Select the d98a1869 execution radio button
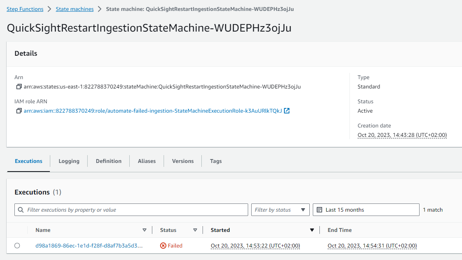462x260 pixels. [17, 246]
